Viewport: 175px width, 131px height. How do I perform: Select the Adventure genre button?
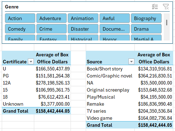tap(52, 18)
